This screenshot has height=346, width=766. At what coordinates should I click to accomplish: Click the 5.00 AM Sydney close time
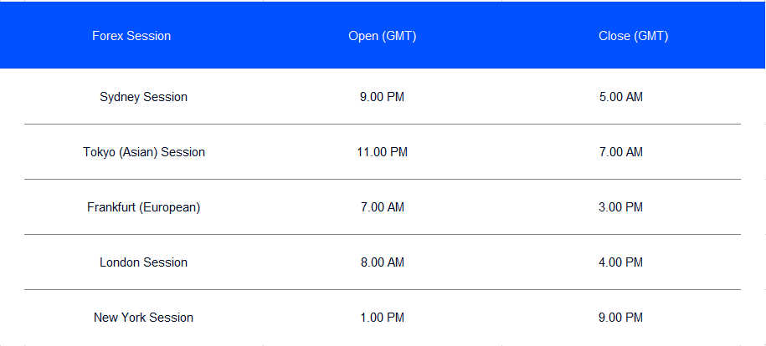tap(621, 97)
